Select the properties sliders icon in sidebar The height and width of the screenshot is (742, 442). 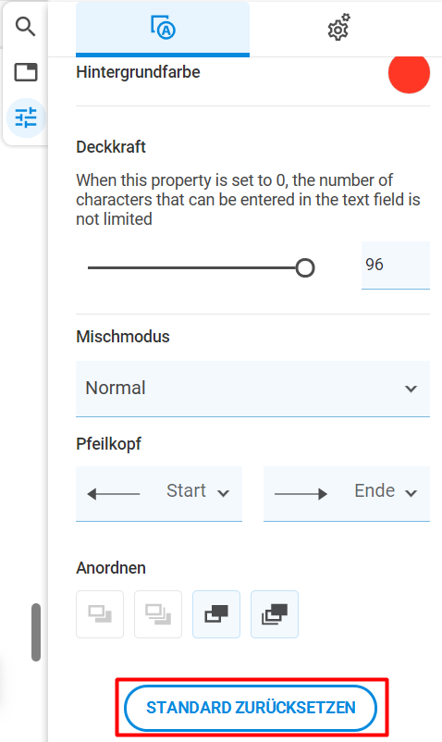[26, 117]
